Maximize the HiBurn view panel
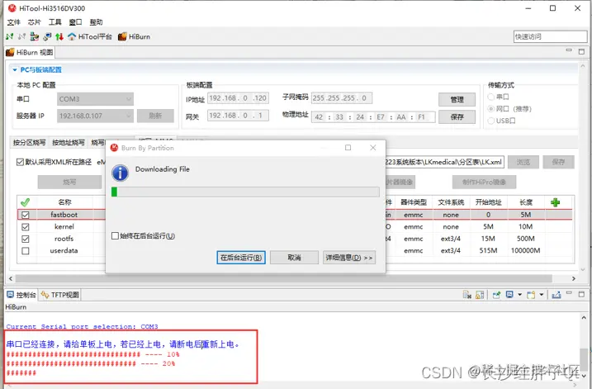Screen dimensions: 592x389 click(581, 51)
